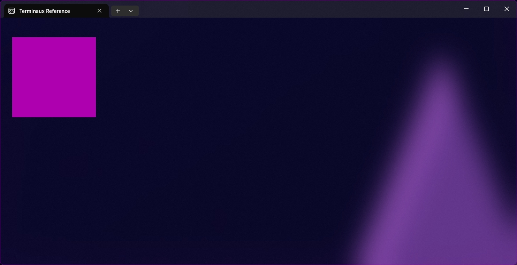
Task: Click the top-right corner of magenta square
Action: [95, 38]
